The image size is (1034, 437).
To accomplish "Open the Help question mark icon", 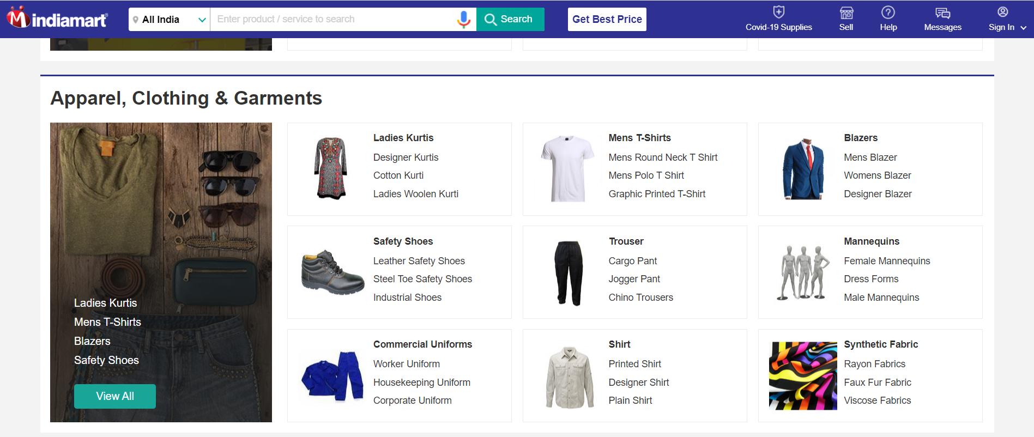I will (x=888, y=13).
